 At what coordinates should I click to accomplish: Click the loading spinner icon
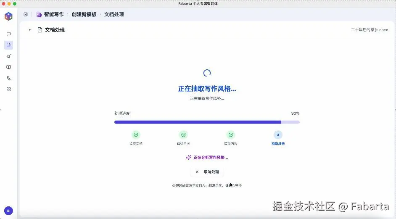pyautogui.click(x=207, y=73)
